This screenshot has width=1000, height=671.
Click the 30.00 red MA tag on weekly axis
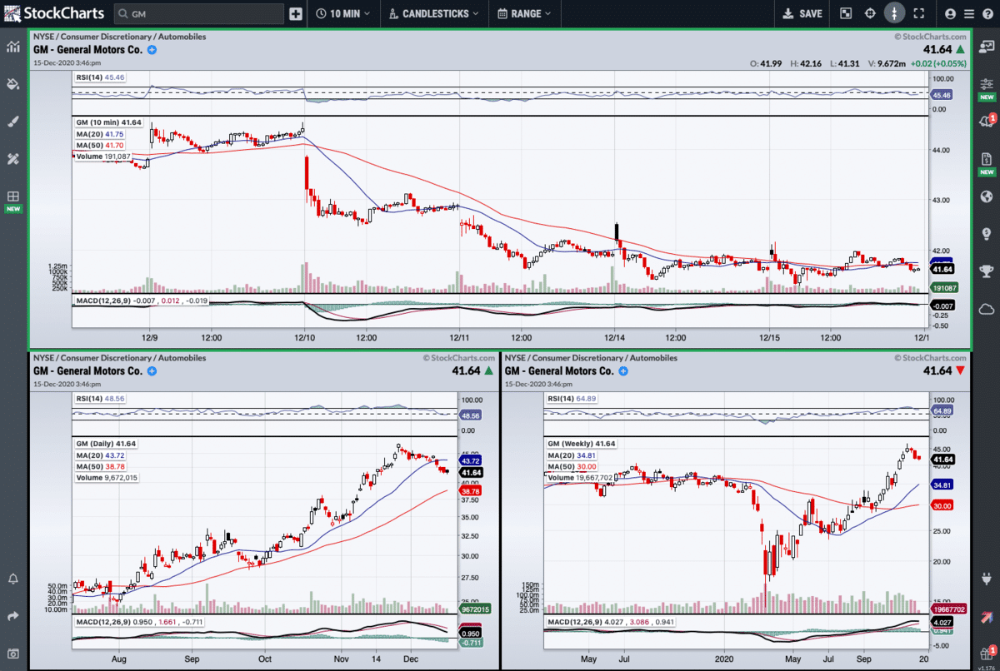point(943,505)
